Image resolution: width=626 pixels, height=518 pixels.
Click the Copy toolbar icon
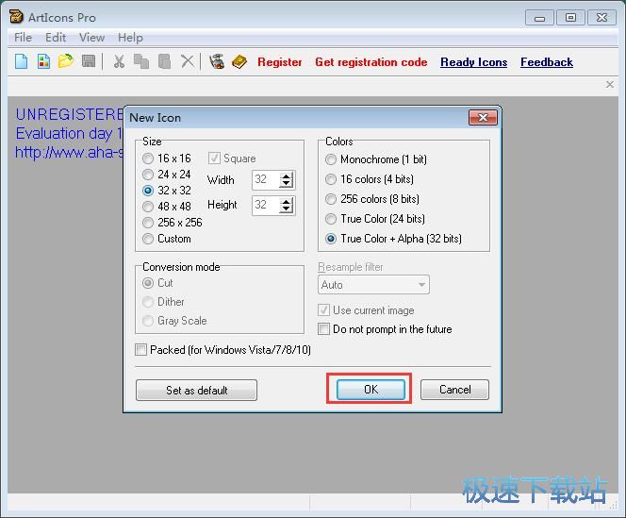pos(141,62)
